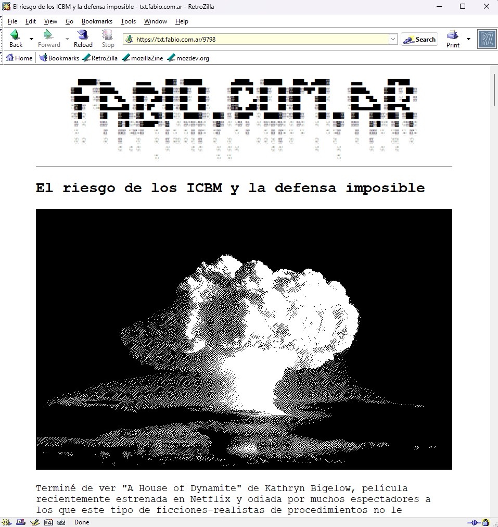
Task: Open Composer from the status bar
Action: (x=34, y=522)
